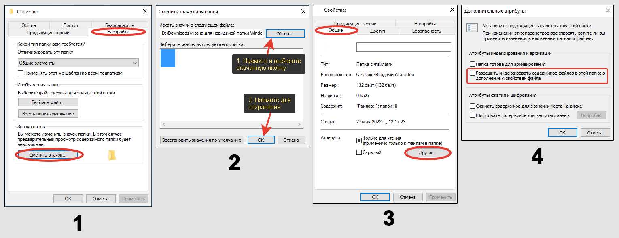The image size is (619, 238).
Task: Click the folder name field in third window
Action: click(403, 47)
